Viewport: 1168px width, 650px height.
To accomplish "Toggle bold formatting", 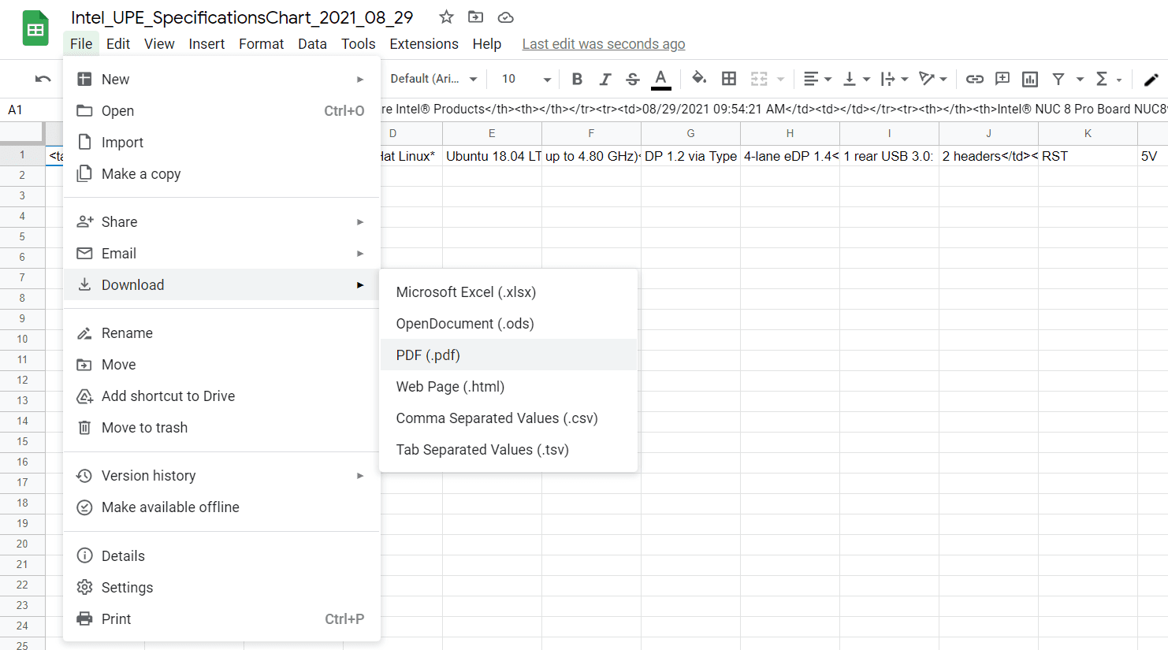I will [x=577, y=79].
